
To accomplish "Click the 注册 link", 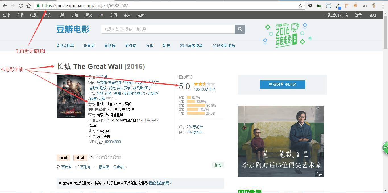I will pyautogui.click(x=373, y=15).
